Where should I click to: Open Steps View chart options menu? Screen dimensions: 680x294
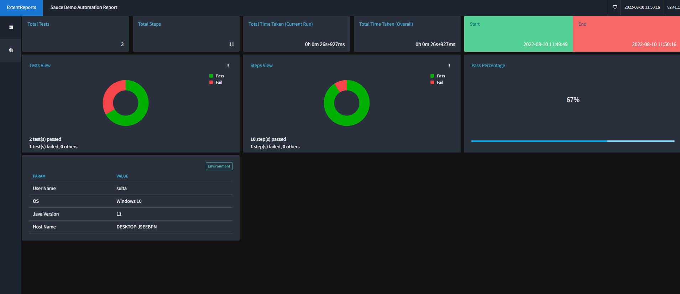point(449,66)
